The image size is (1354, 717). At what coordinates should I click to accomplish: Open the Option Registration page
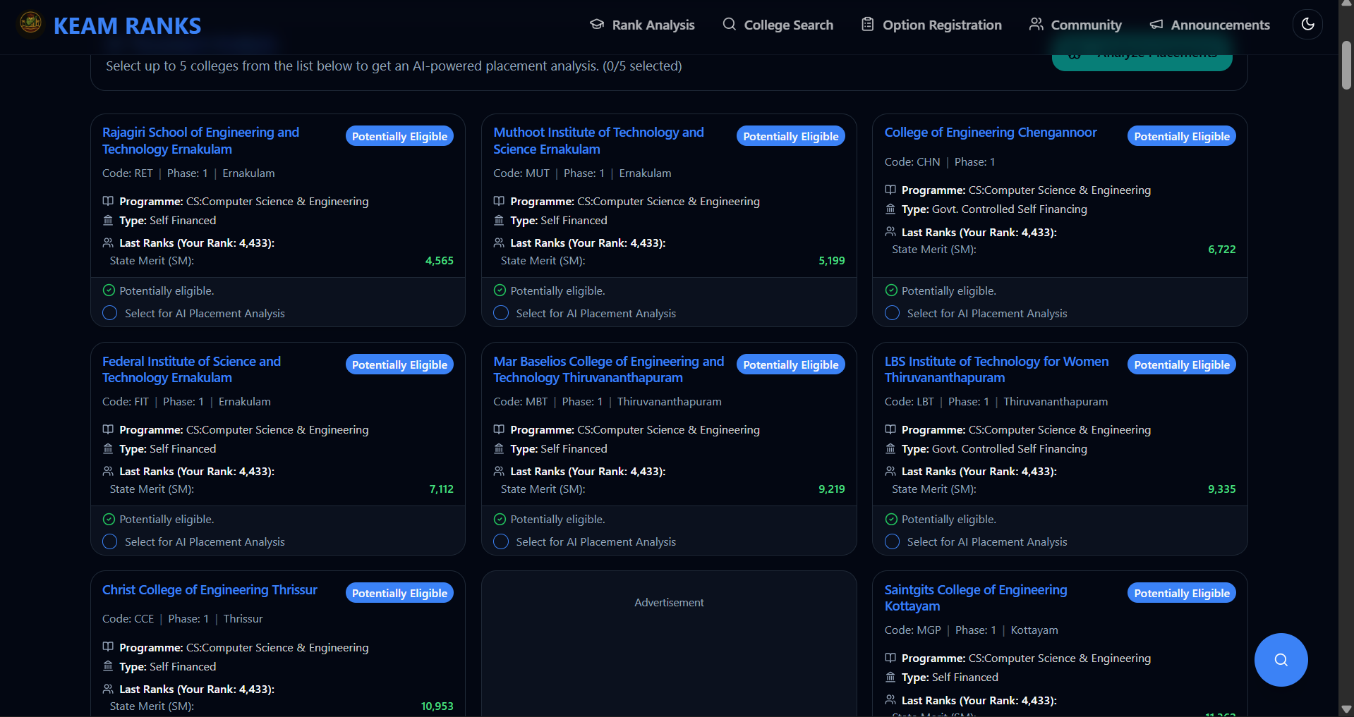(941, 25)
